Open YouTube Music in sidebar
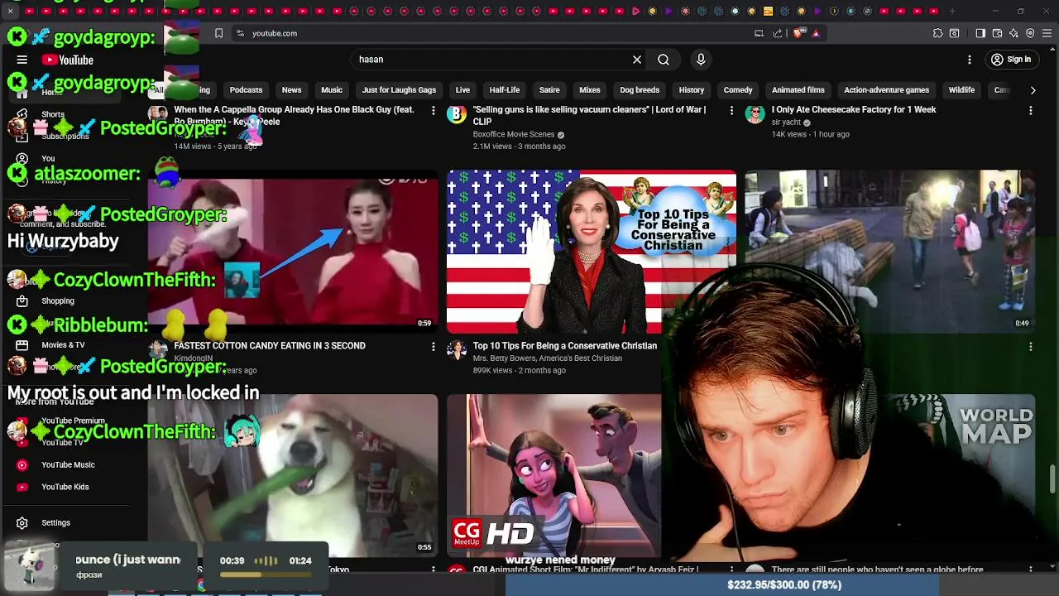Viewport: 1059px width, 596px height. (68, 465)
